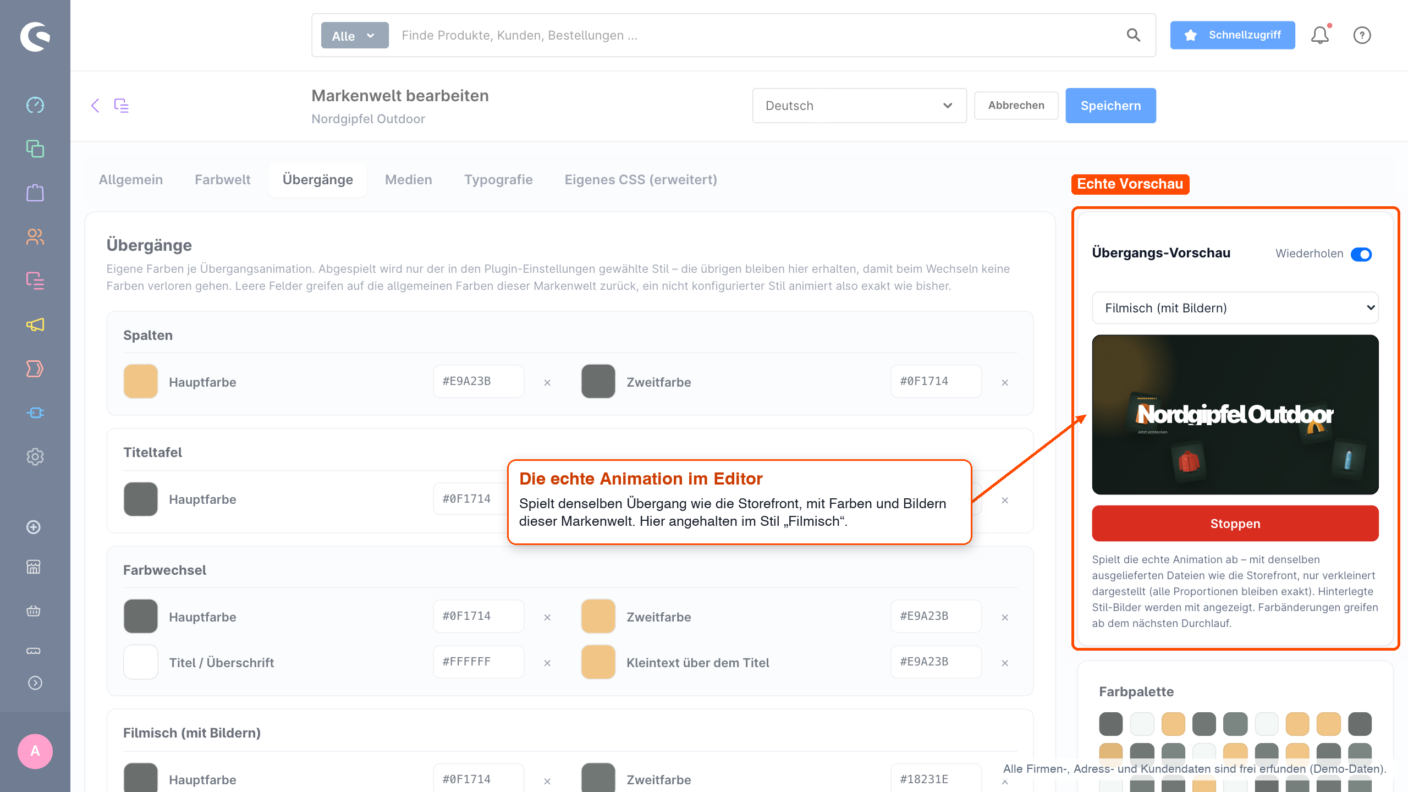
Task: Click the Shopware logo
Action: 35,36
